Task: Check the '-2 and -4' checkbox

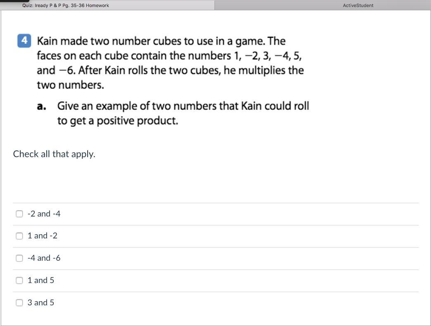Action: coord(19,214)
